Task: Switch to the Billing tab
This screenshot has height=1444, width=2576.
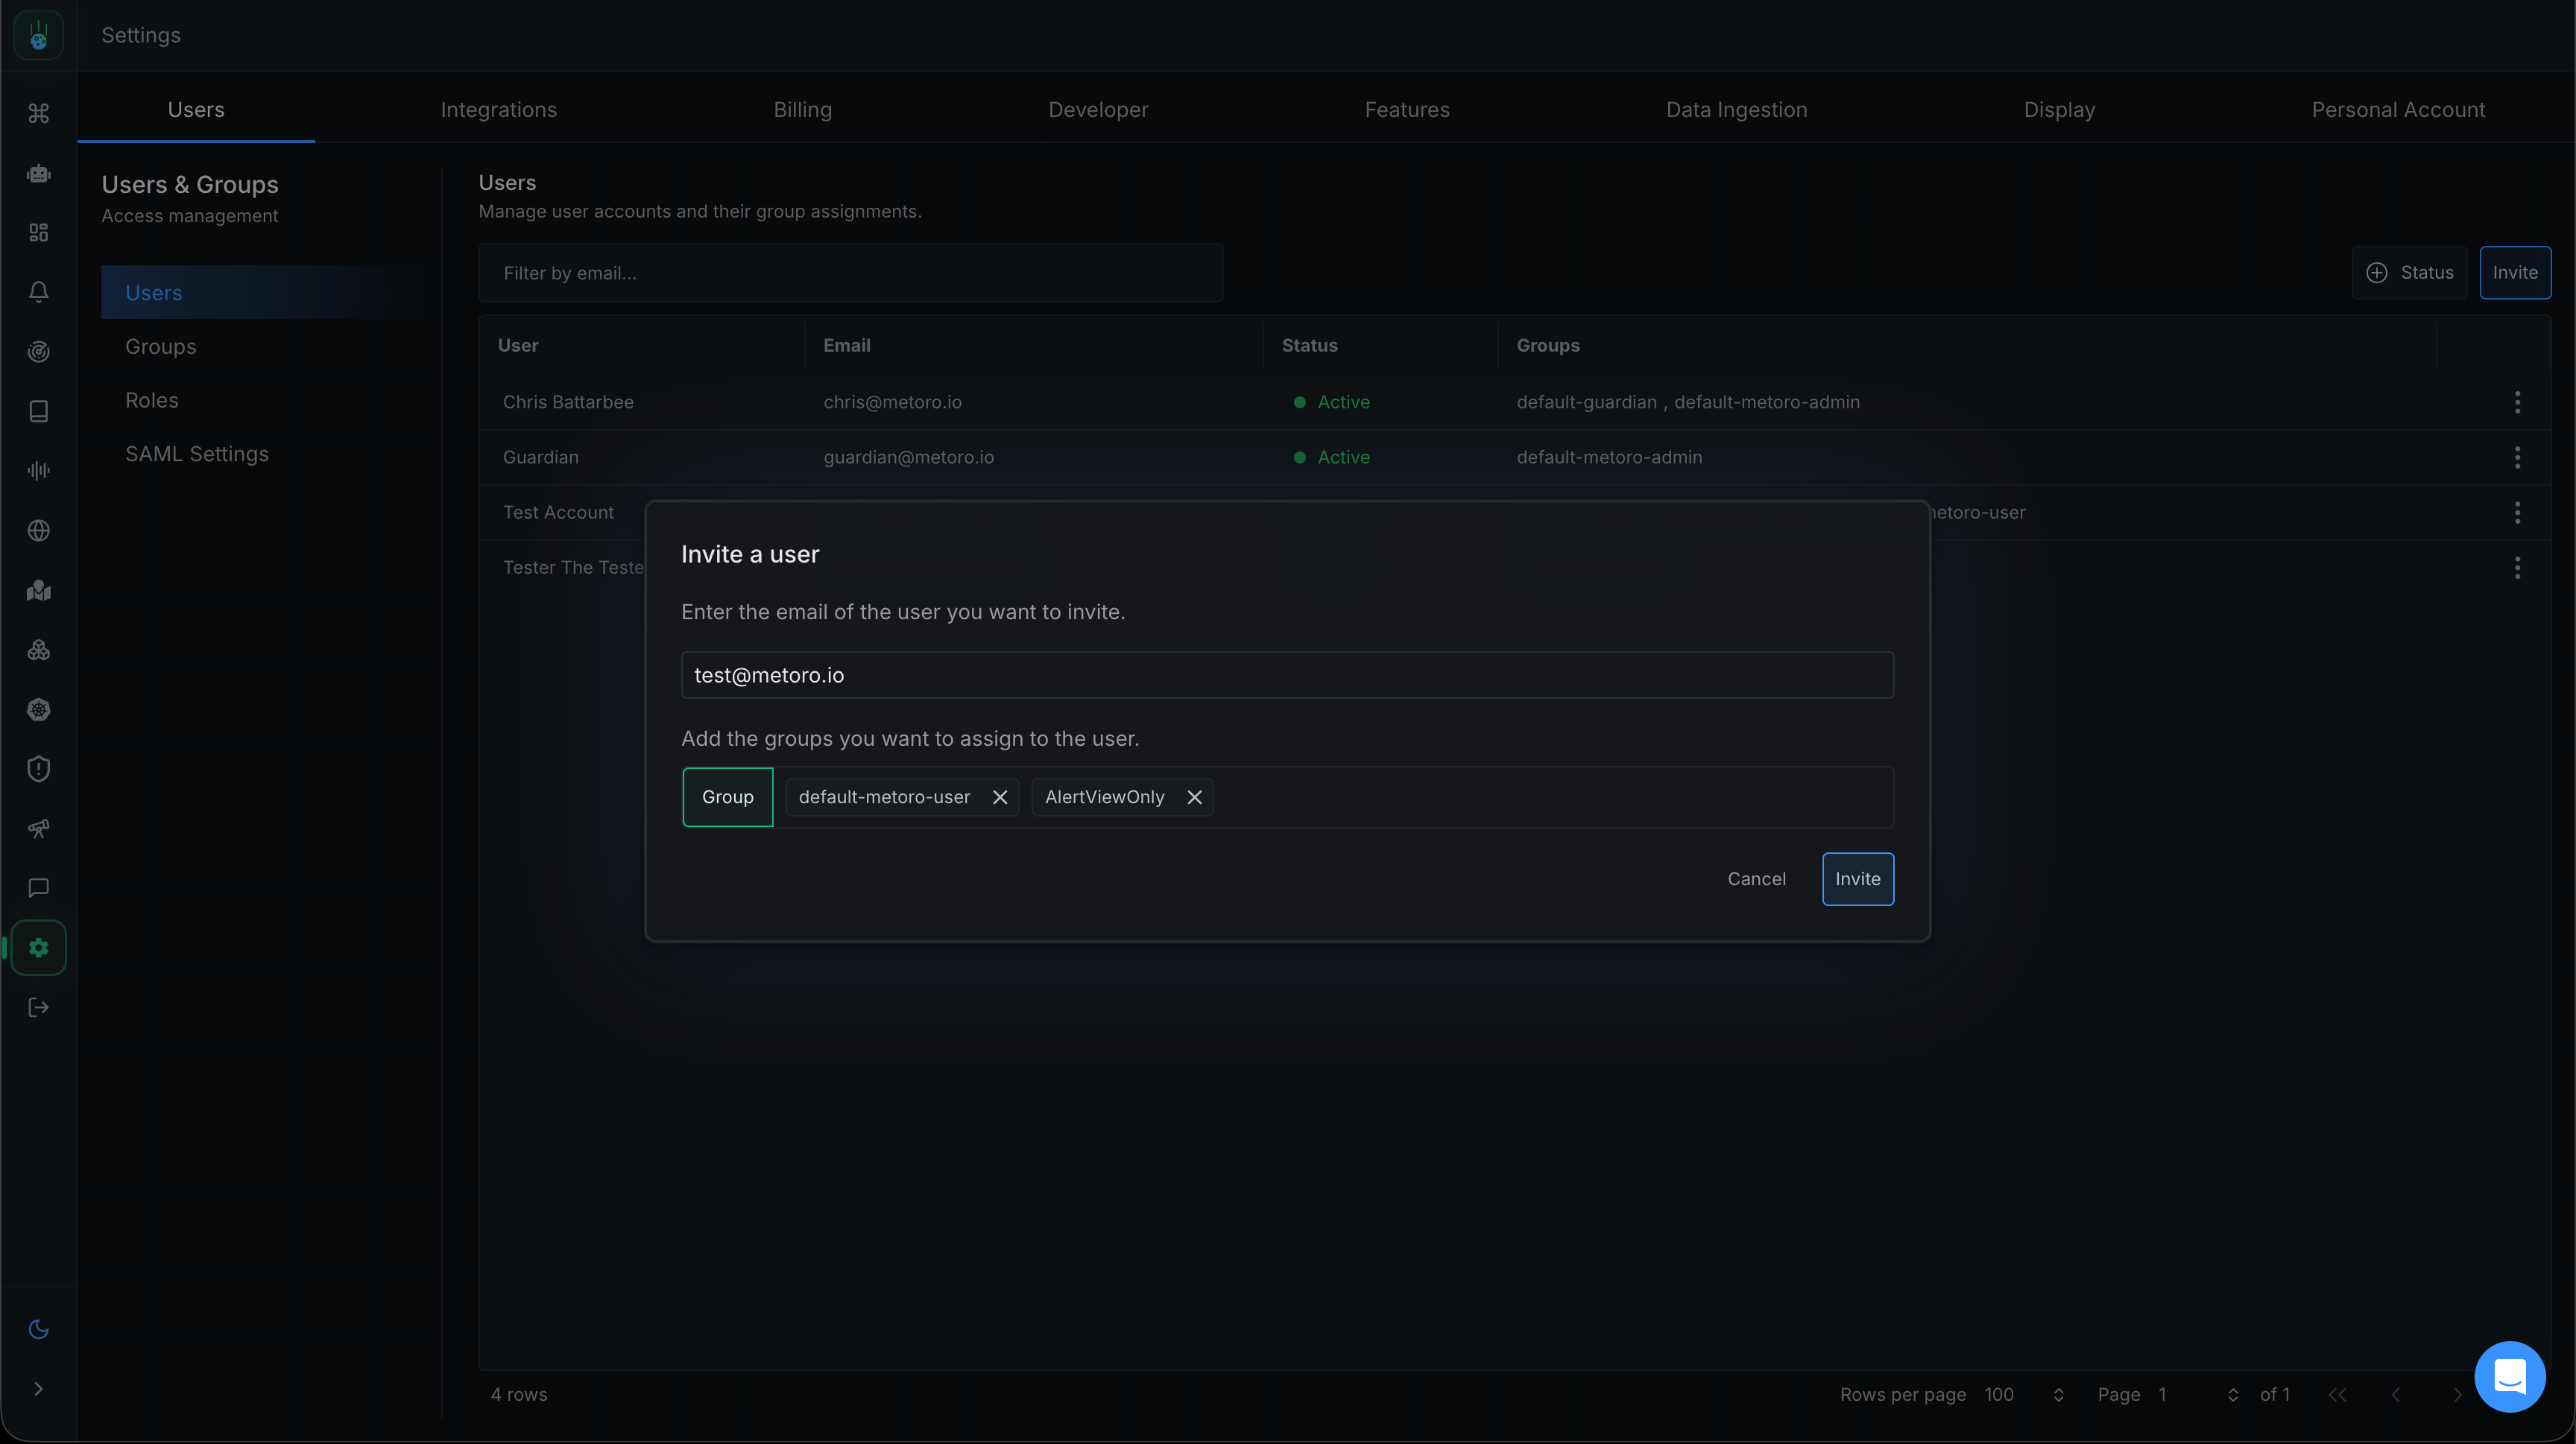Action: 802,110
